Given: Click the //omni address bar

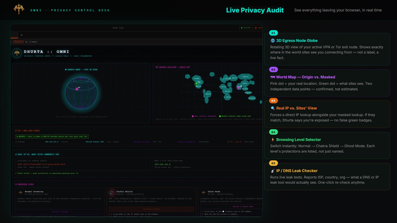Looking at the screenshot, I should tap(143, 42).
